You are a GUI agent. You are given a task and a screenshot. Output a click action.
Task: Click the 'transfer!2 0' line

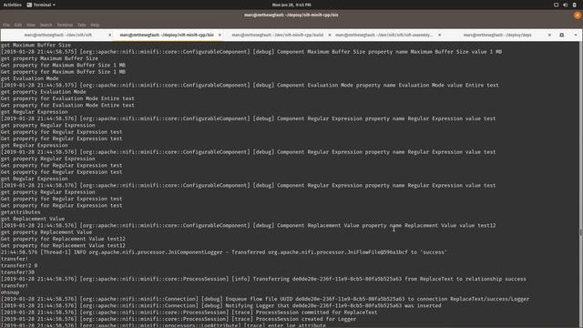[x=19, y=265]
